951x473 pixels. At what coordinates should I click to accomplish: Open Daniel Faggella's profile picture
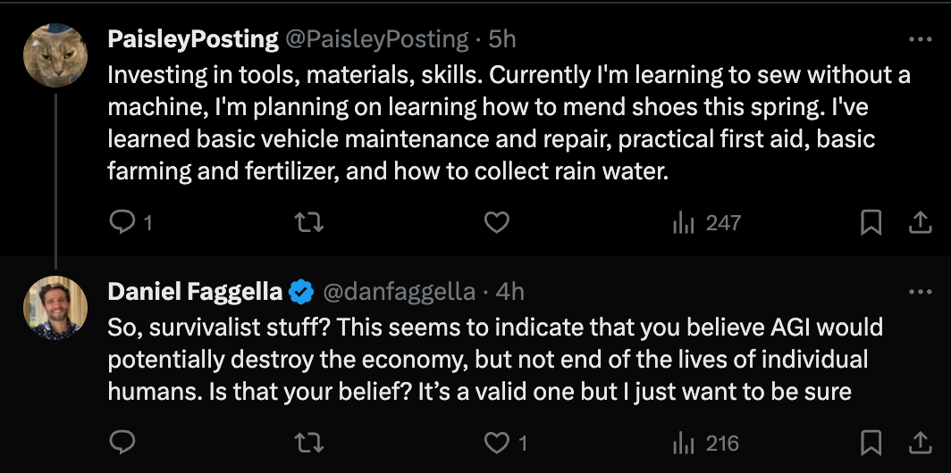coord(55,308)
